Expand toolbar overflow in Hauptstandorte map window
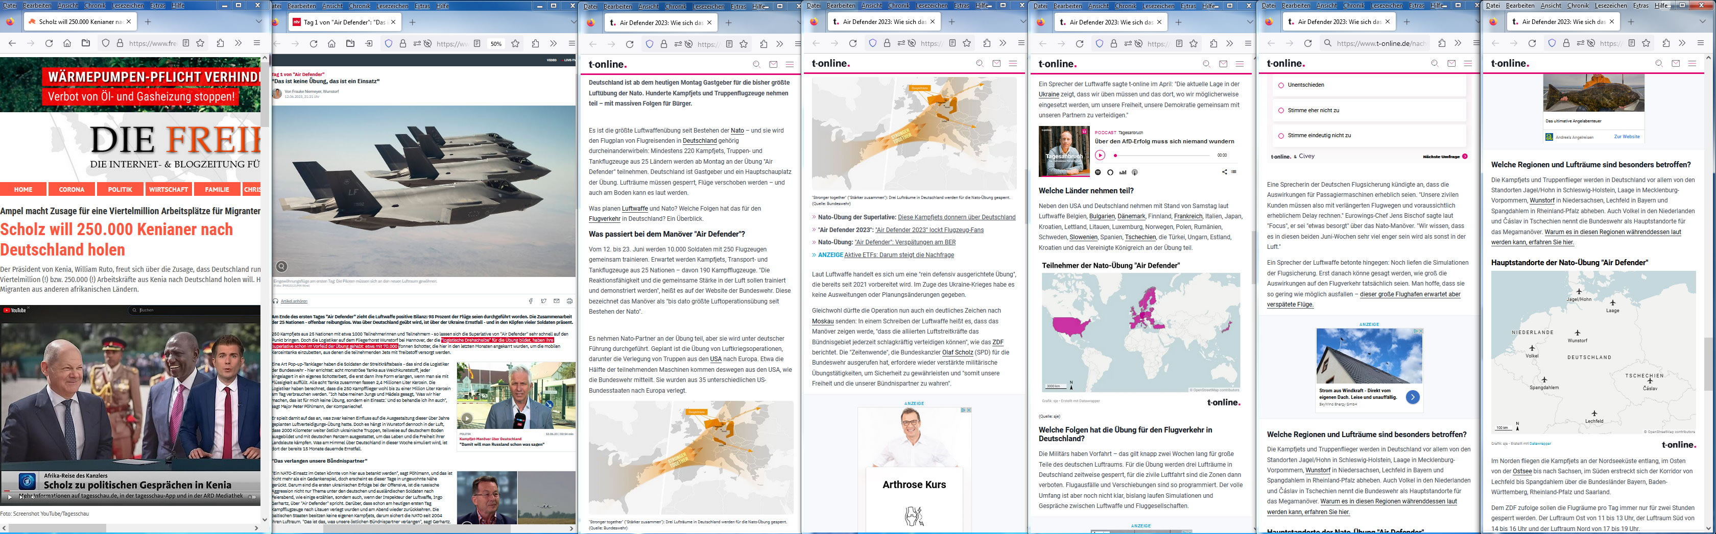The height and width of the screenshot is (534, 1716). (1682, 43)
